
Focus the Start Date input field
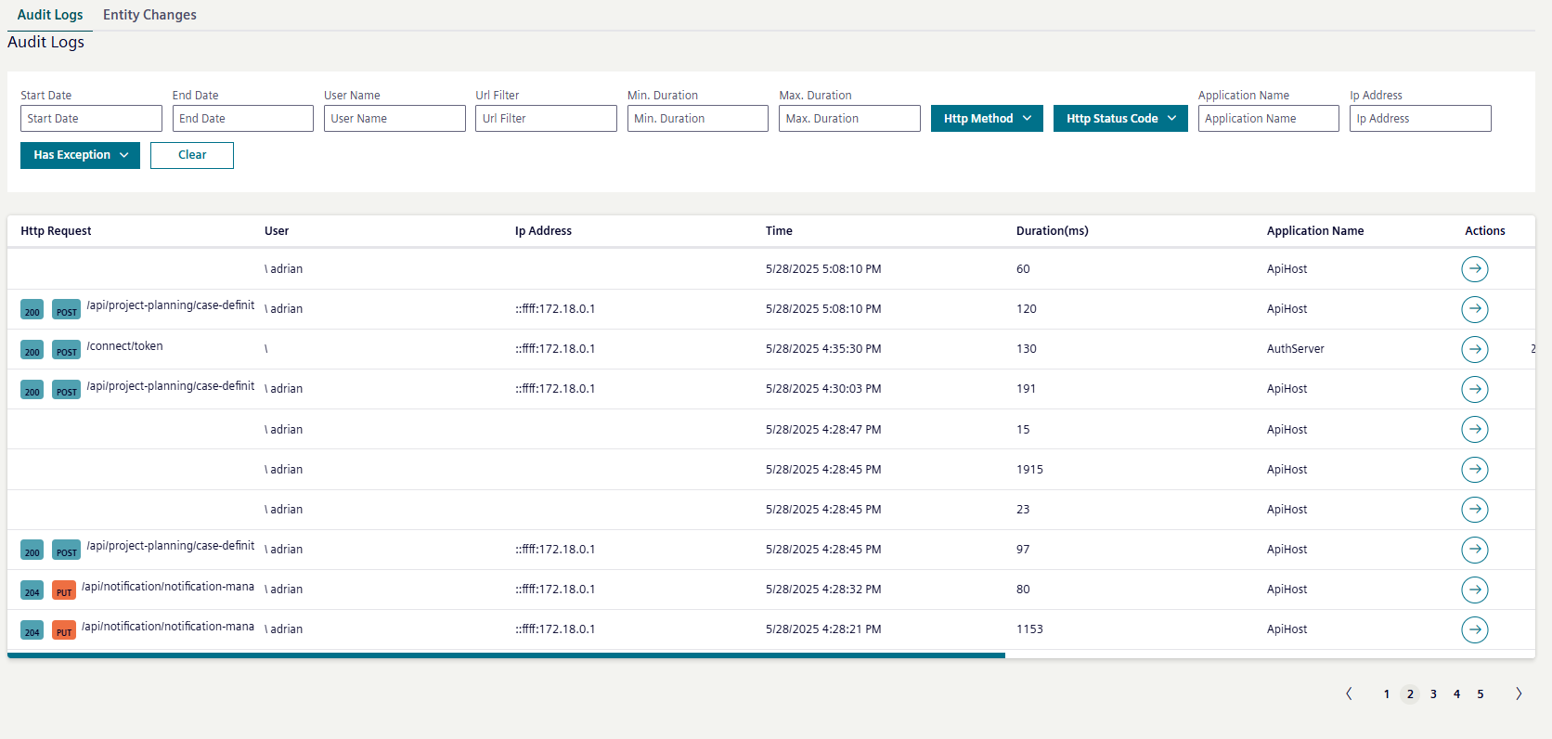click(91, 119)
